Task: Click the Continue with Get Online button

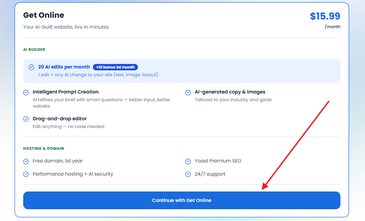Action: (182, 200)
